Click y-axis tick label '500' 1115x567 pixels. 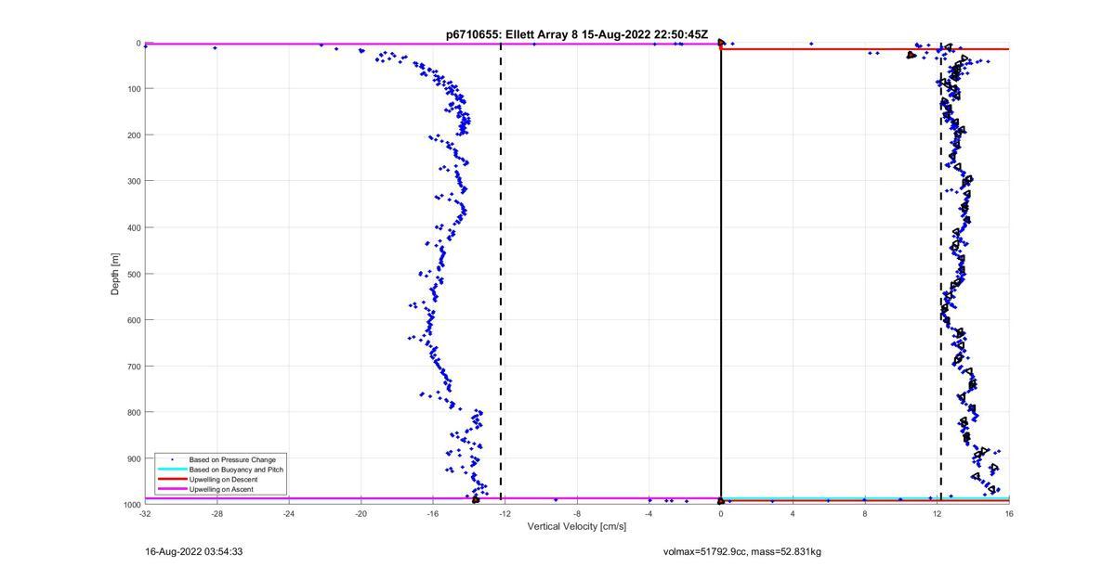coord(133,274)
